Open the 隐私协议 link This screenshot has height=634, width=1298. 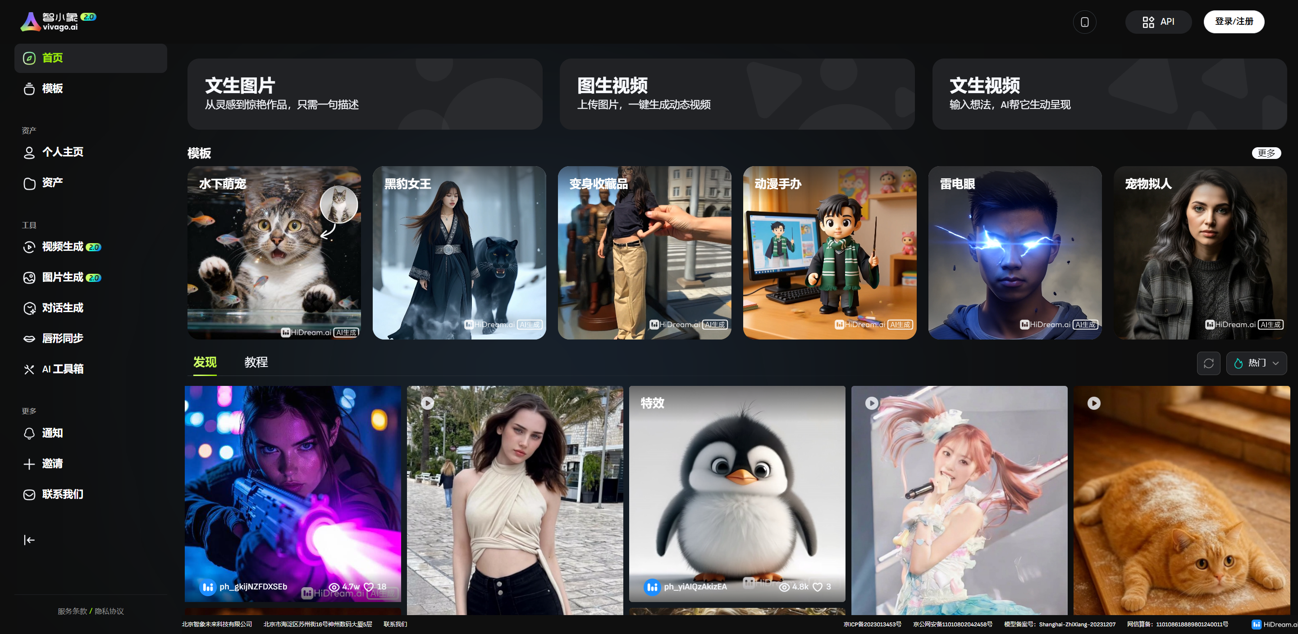[110, 611]
